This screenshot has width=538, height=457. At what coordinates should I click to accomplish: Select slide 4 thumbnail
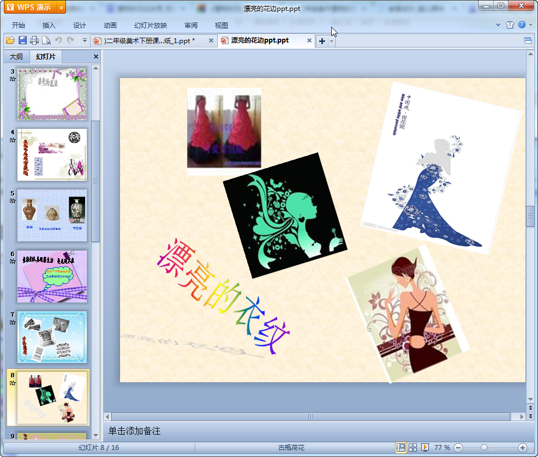(x=52, y=155)
